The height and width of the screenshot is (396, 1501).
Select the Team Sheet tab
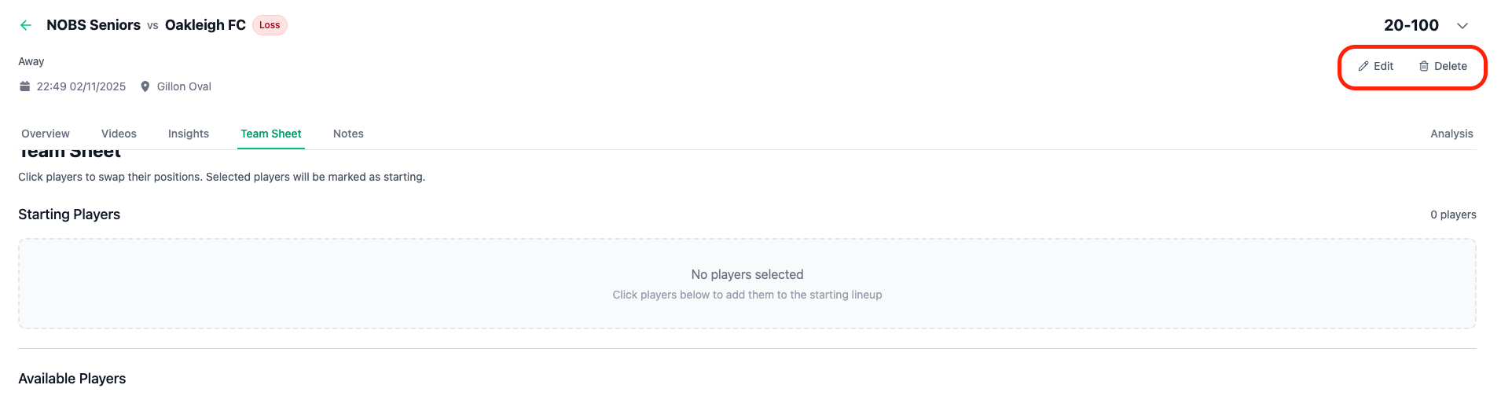click(271, 134)
